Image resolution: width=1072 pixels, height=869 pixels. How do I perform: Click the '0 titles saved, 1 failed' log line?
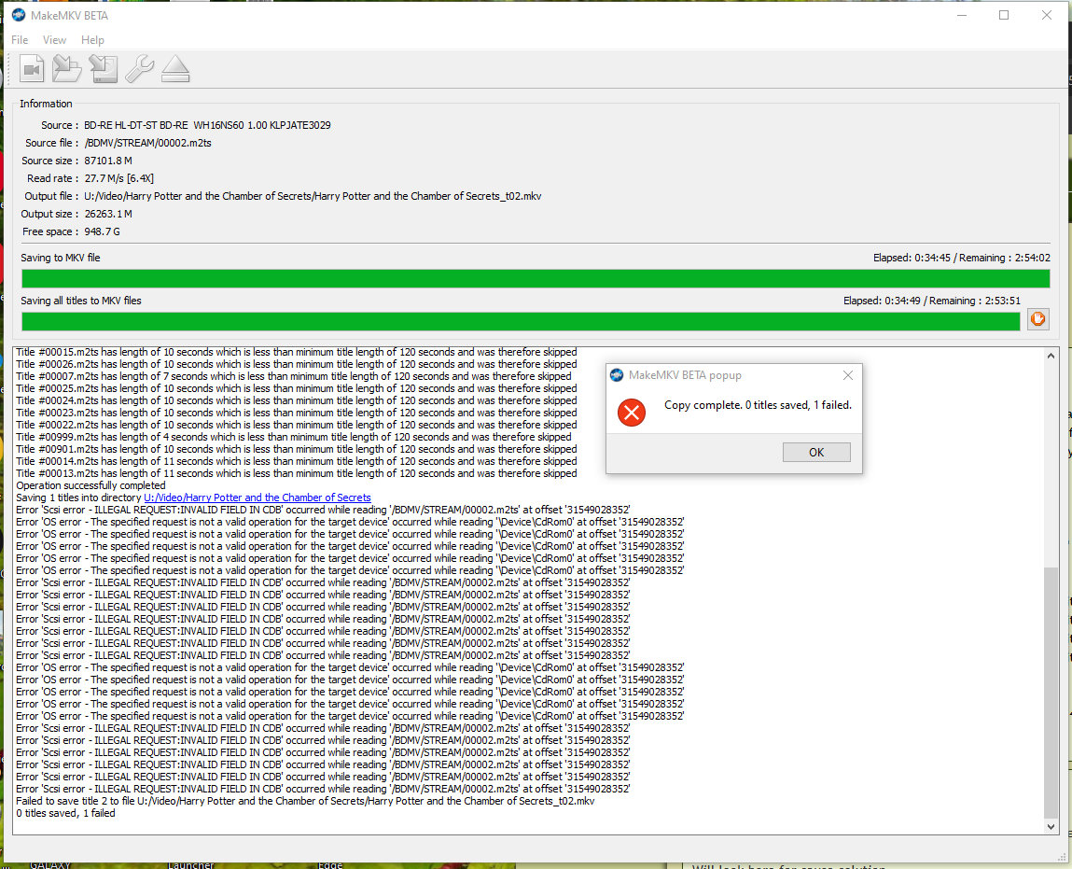point(65,813)
